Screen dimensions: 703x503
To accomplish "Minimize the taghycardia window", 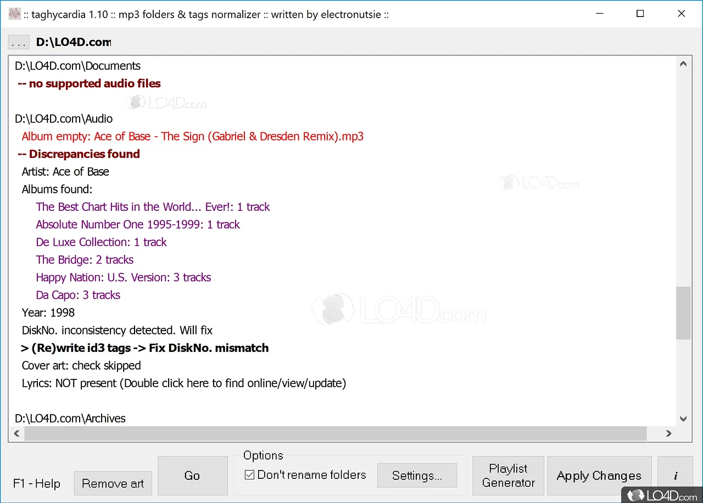I will tap(599, 14).
